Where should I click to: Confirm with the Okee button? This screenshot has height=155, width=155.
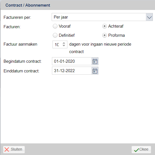coord(141,149)
